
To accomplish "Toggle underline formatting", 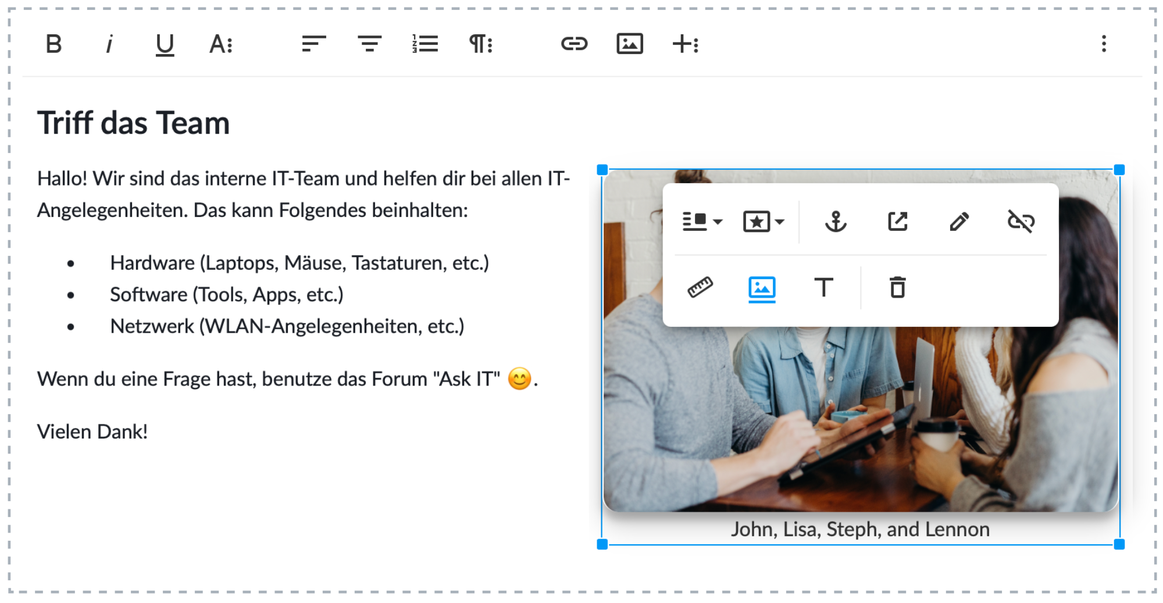I will tap(165, 44).
